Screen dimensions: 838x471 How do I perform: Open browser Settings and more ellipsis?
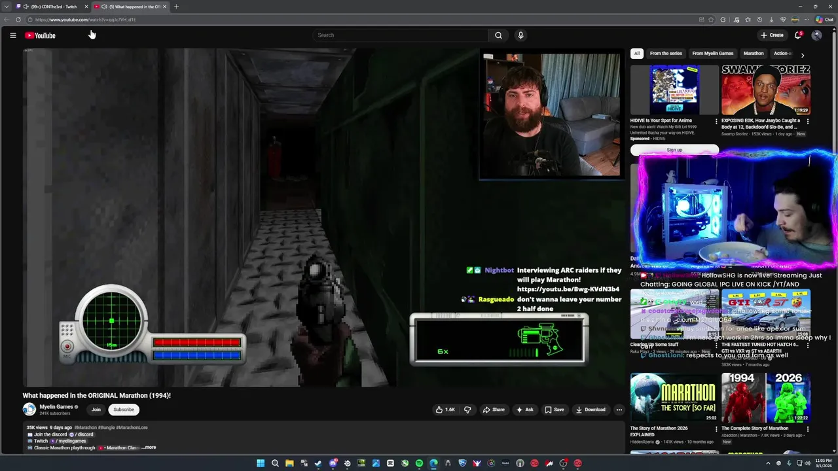coord(807,20)
